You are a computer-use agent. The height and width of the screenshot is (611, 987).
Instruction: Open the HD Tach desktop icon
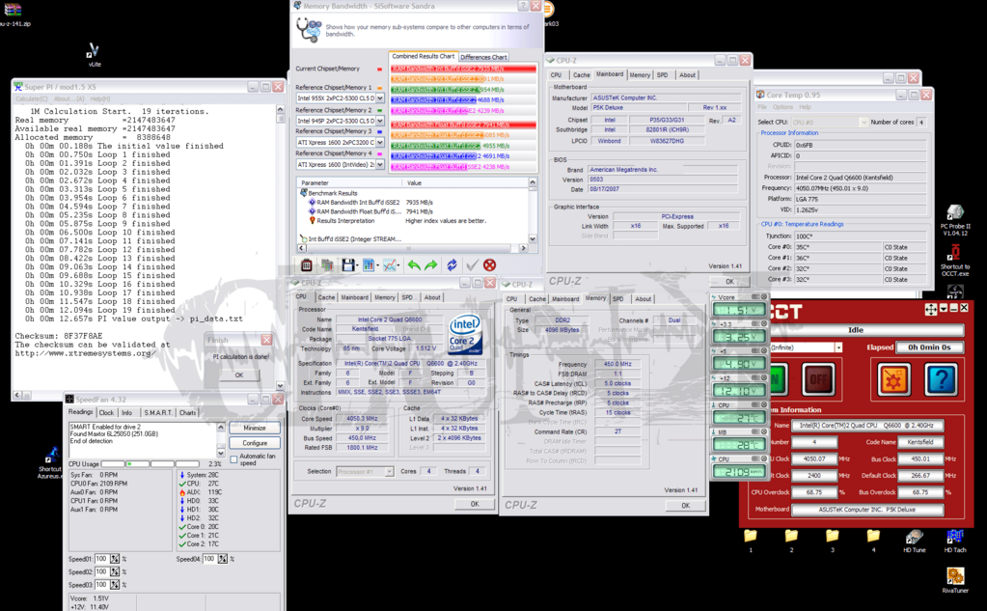[x=955, y=542]
